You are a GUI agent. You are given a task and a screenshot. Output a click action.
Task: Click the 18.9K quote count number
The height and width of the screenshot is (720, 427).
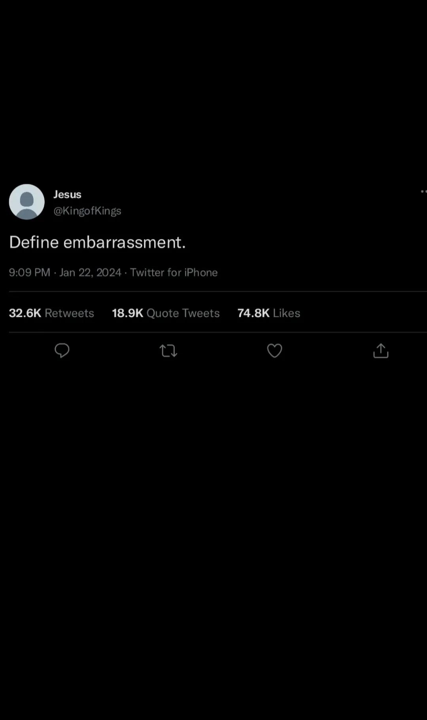[127, 313]
